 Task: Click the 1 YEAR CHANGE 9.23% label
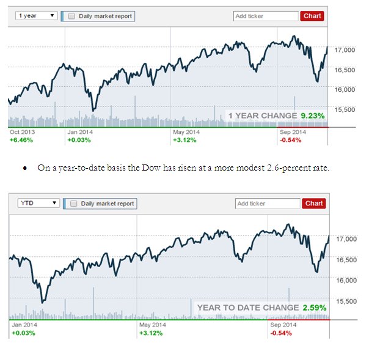[276, 116]
